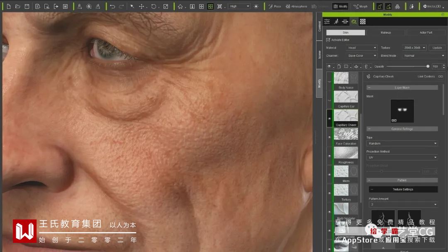Choose the Select arrow tool
The image size is (448, 252).
[132, 6]
